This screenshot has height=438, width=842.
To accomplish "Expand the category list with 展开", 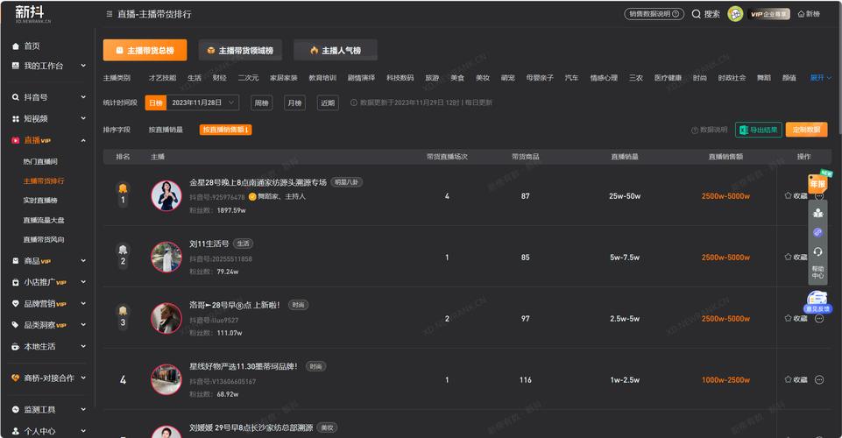I will coord(820,78).
